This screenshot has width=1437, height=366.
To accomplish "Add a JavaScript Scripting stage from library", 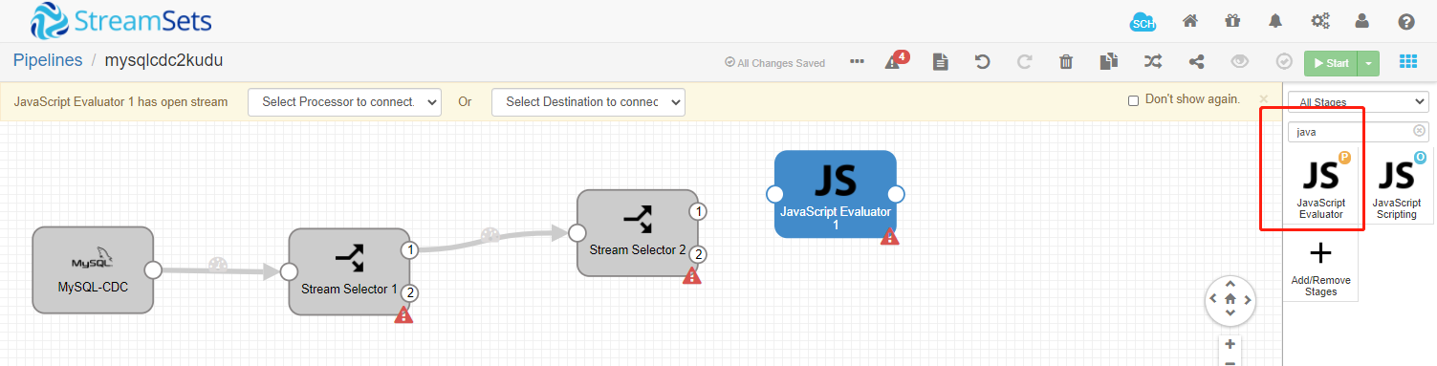I will 1396,186.
